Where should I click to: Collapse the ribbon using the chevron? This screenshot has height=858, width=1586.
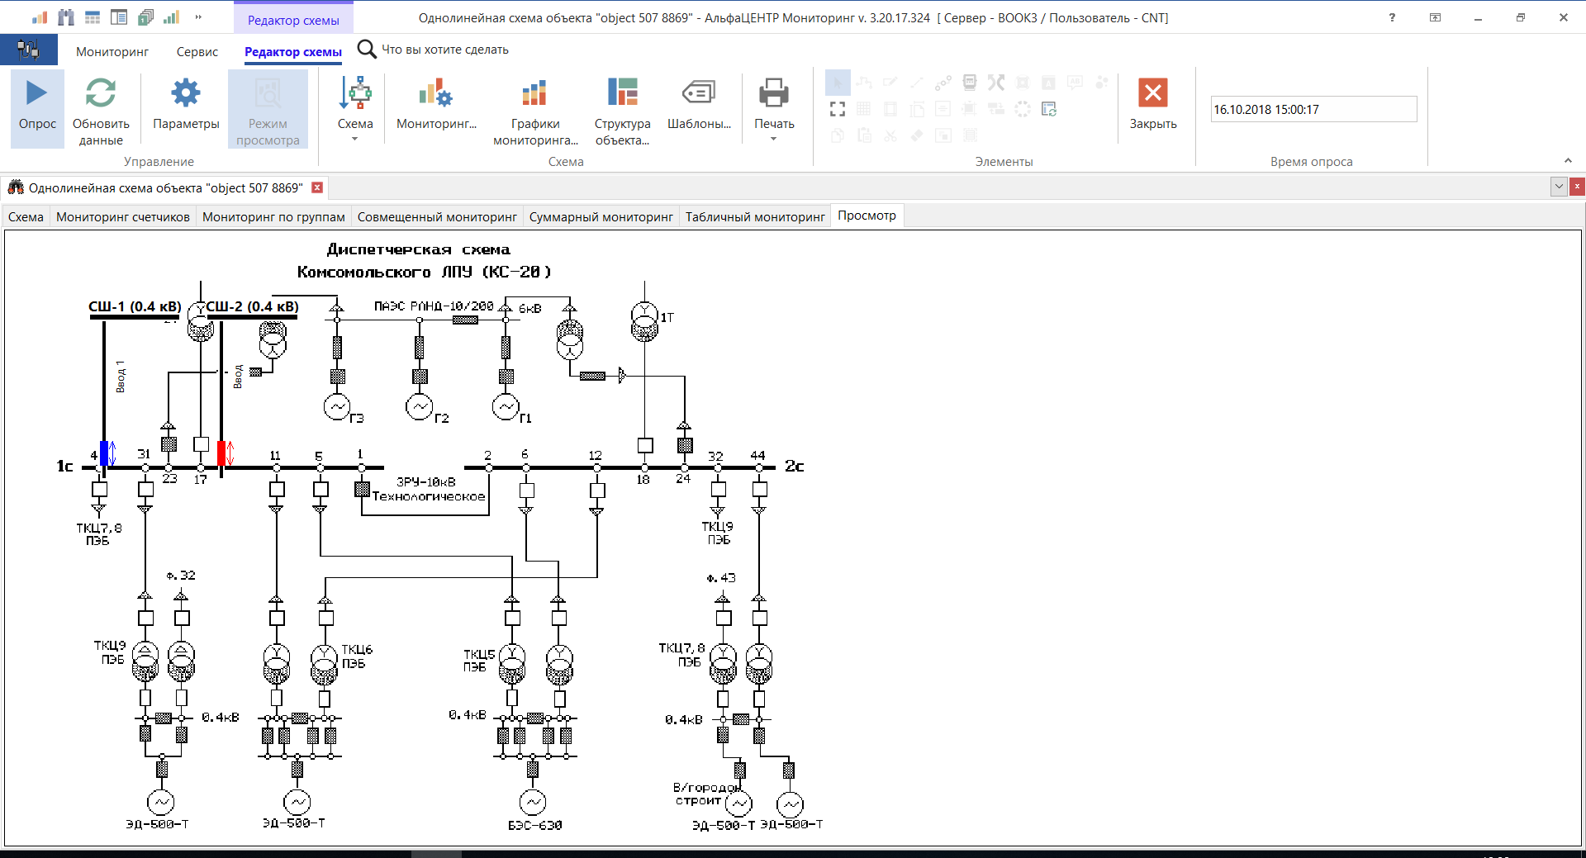pyautogui.click(x=1567, y=161)
